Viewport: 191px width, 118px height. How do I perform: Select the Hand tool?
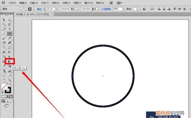point(4,80)
